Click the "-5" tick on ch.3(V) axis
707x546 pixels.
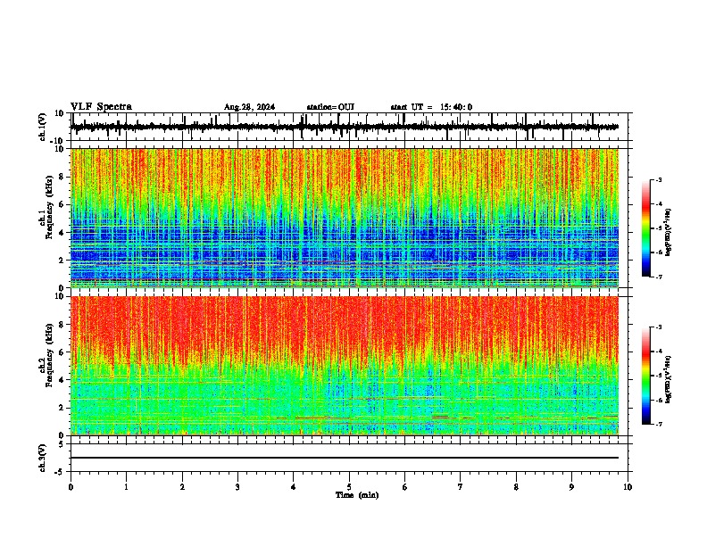point(60,472)
